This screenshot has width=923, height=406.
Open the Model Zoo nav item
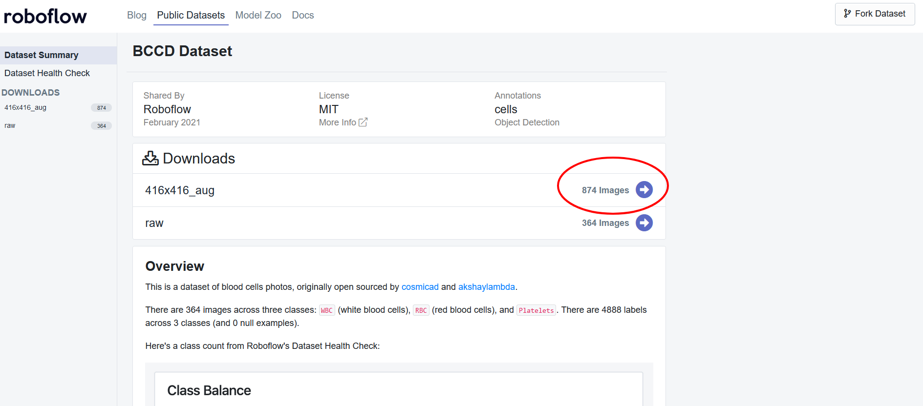tap(258, 15)
